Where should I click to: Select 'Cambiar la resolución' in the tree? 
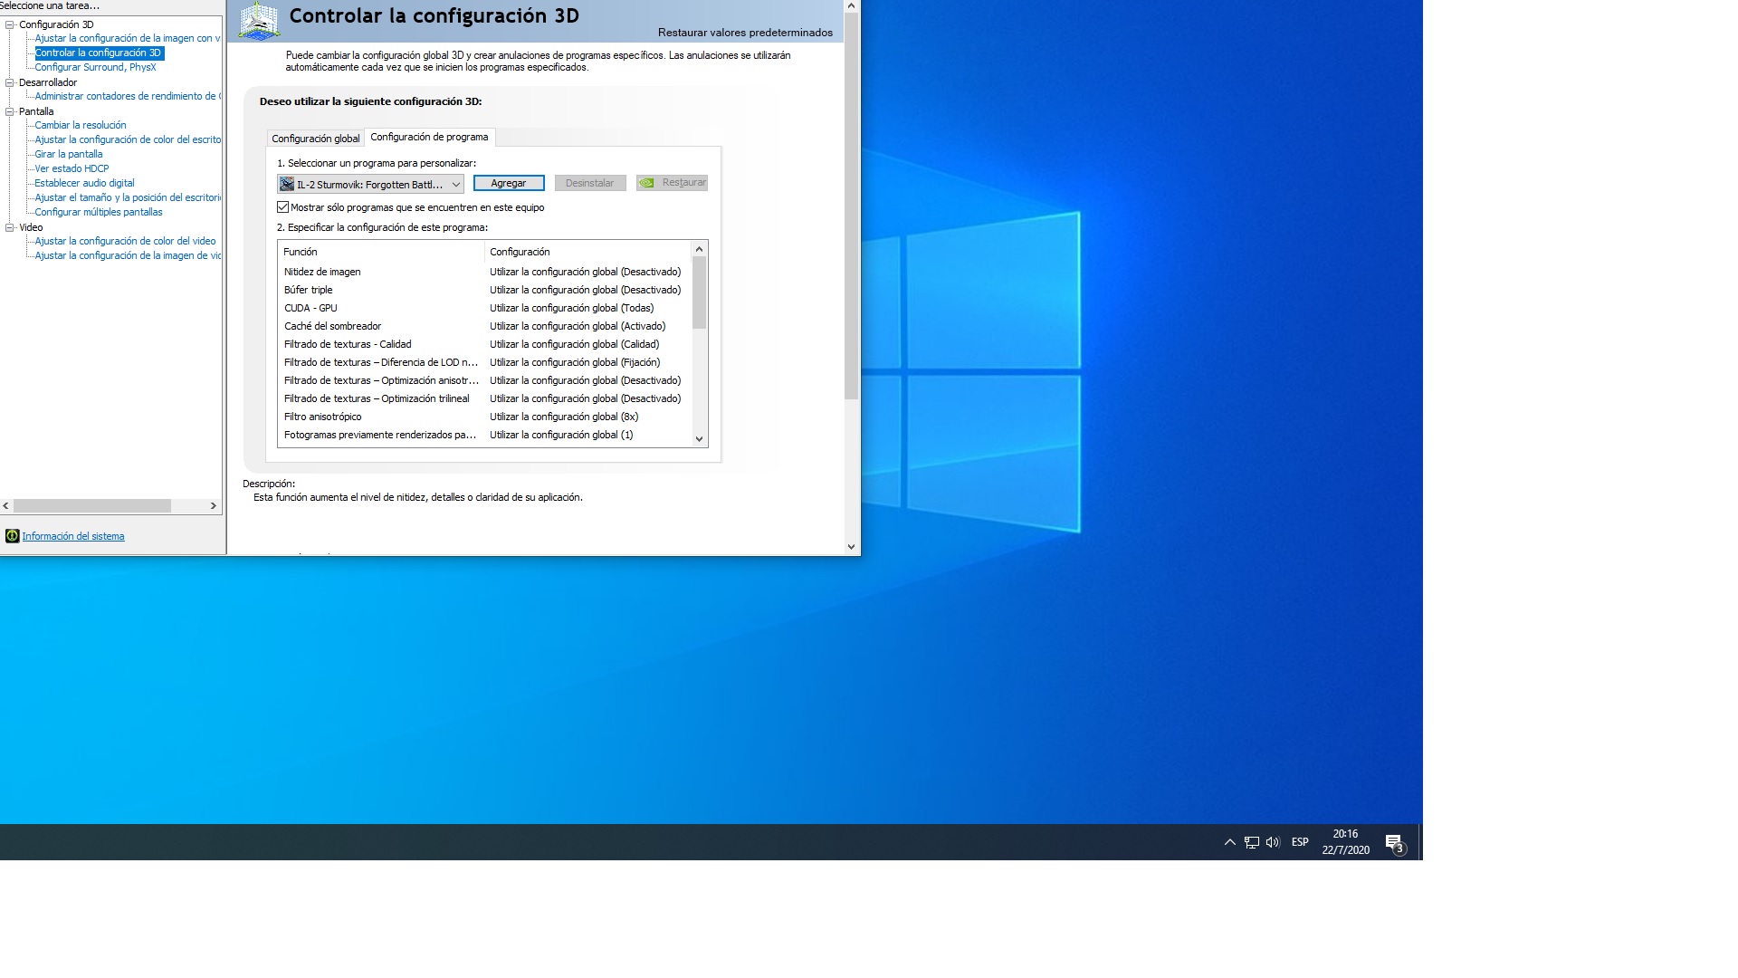[81, 125]
